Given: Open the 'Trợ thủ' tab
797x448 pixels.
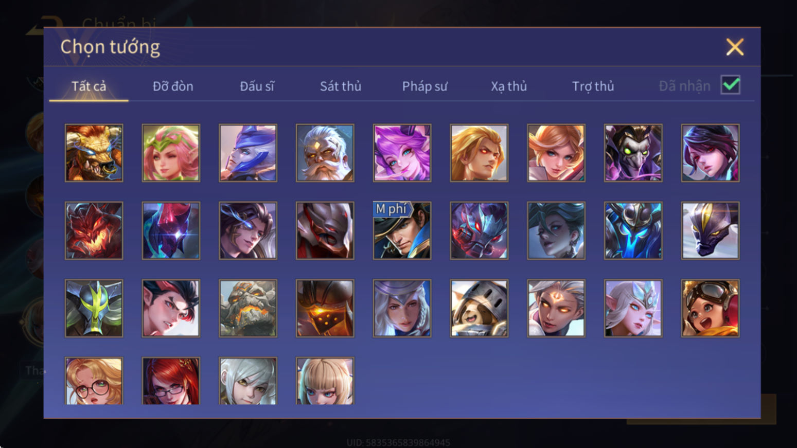Looking at the screenshot, I should (x=593, y=86).
